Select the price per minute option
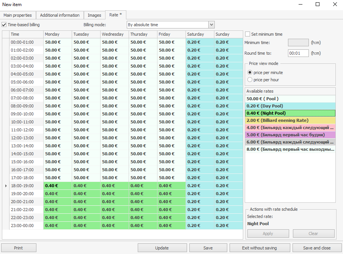Screen dimensions: 343x254 pos(250,73)
